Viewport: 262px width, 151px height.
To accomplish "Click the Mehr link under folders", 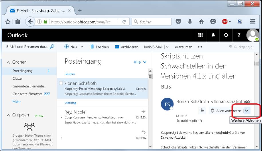I will 17,101.
